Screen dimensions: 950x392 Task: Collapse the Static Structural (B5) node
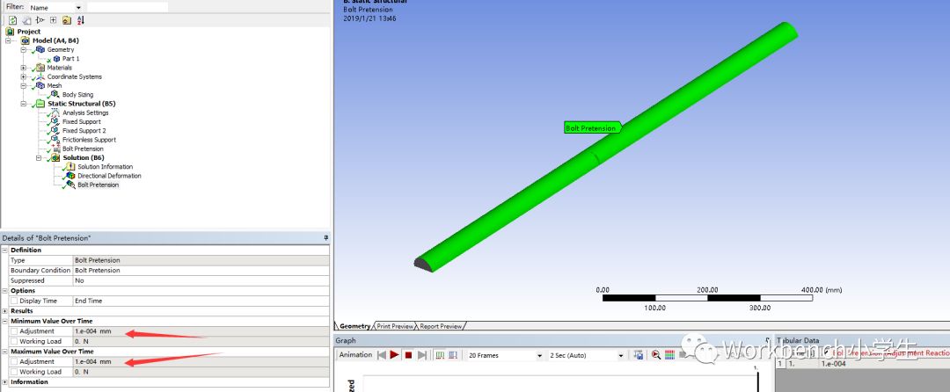[23, 104]
